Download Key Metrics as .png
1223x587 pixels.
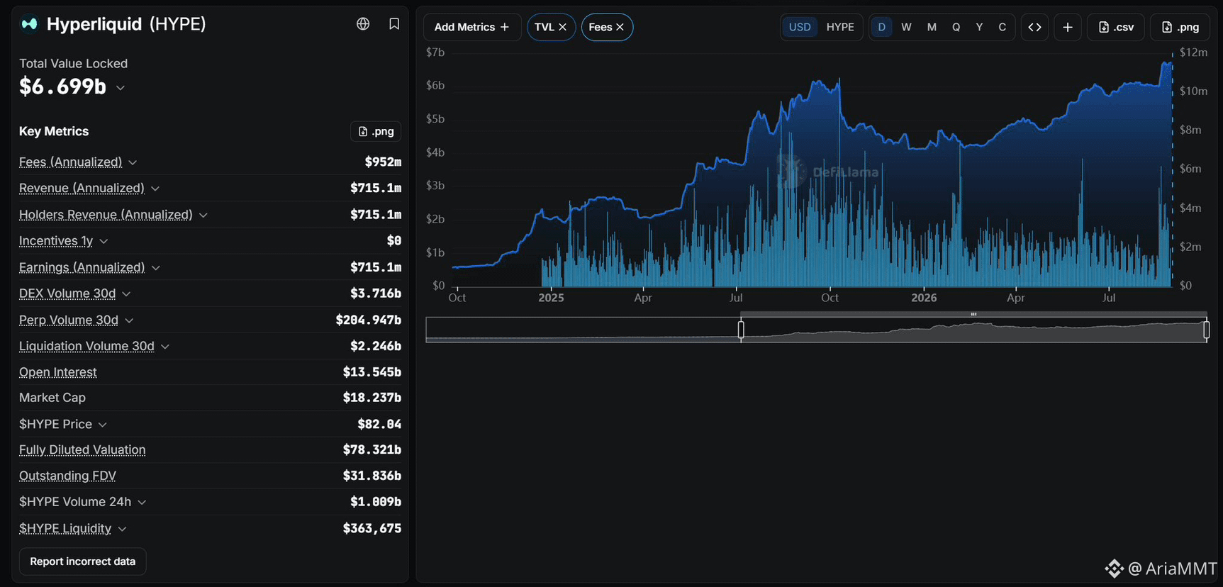pos(376,131)
